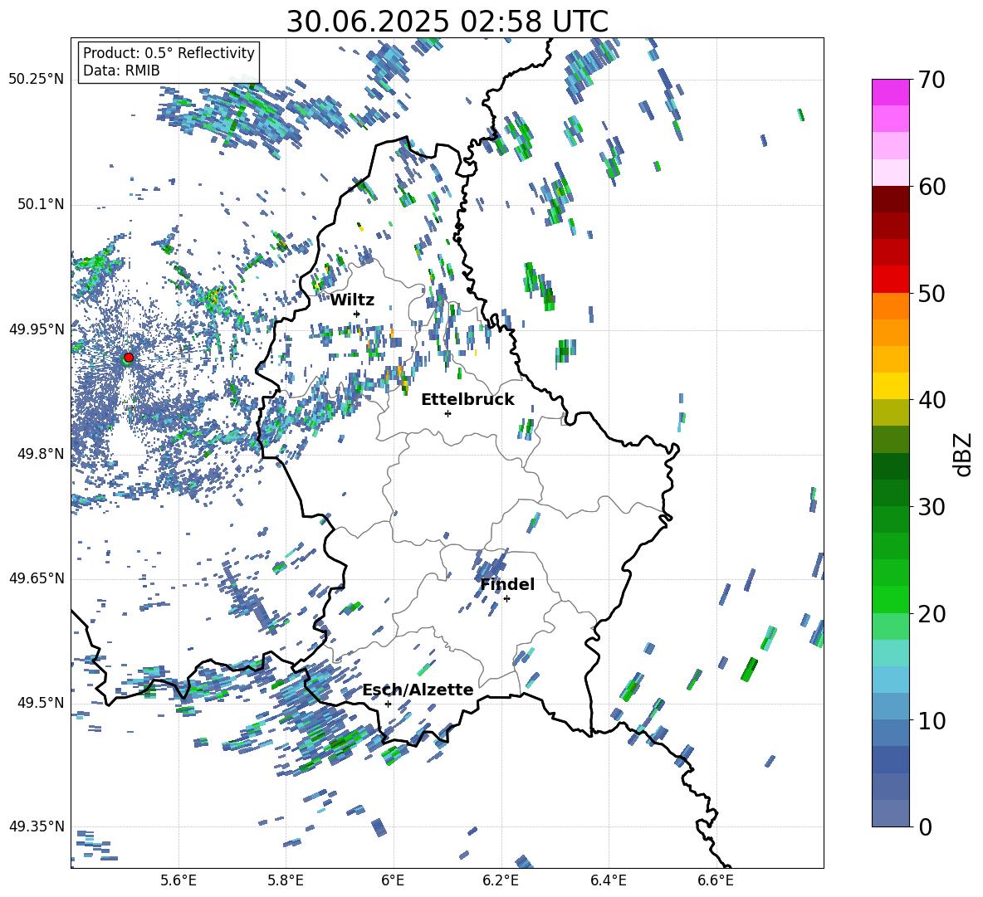Click the 50.25°N latitude label
The height and width of the screenshot is (897, 983).
pos(37,80)
